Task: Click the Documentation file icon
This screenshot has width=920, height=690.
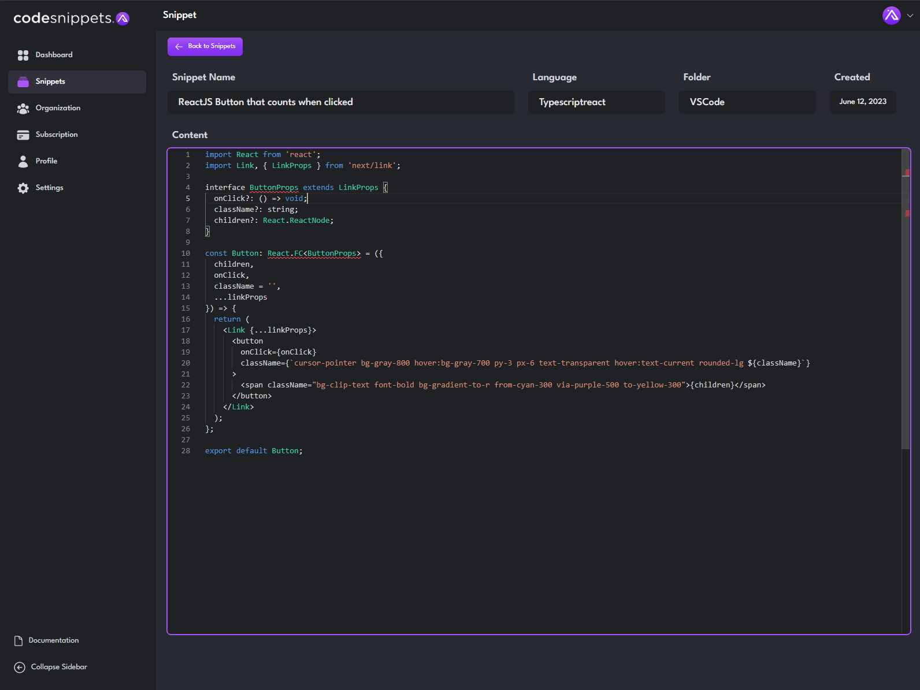Action: (x=18, y=640)
